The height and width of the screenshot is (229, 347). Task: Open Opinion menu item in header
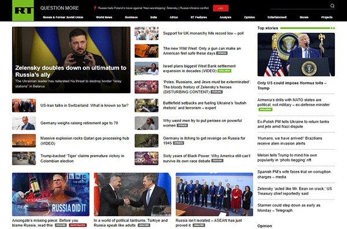click(249, 17)
